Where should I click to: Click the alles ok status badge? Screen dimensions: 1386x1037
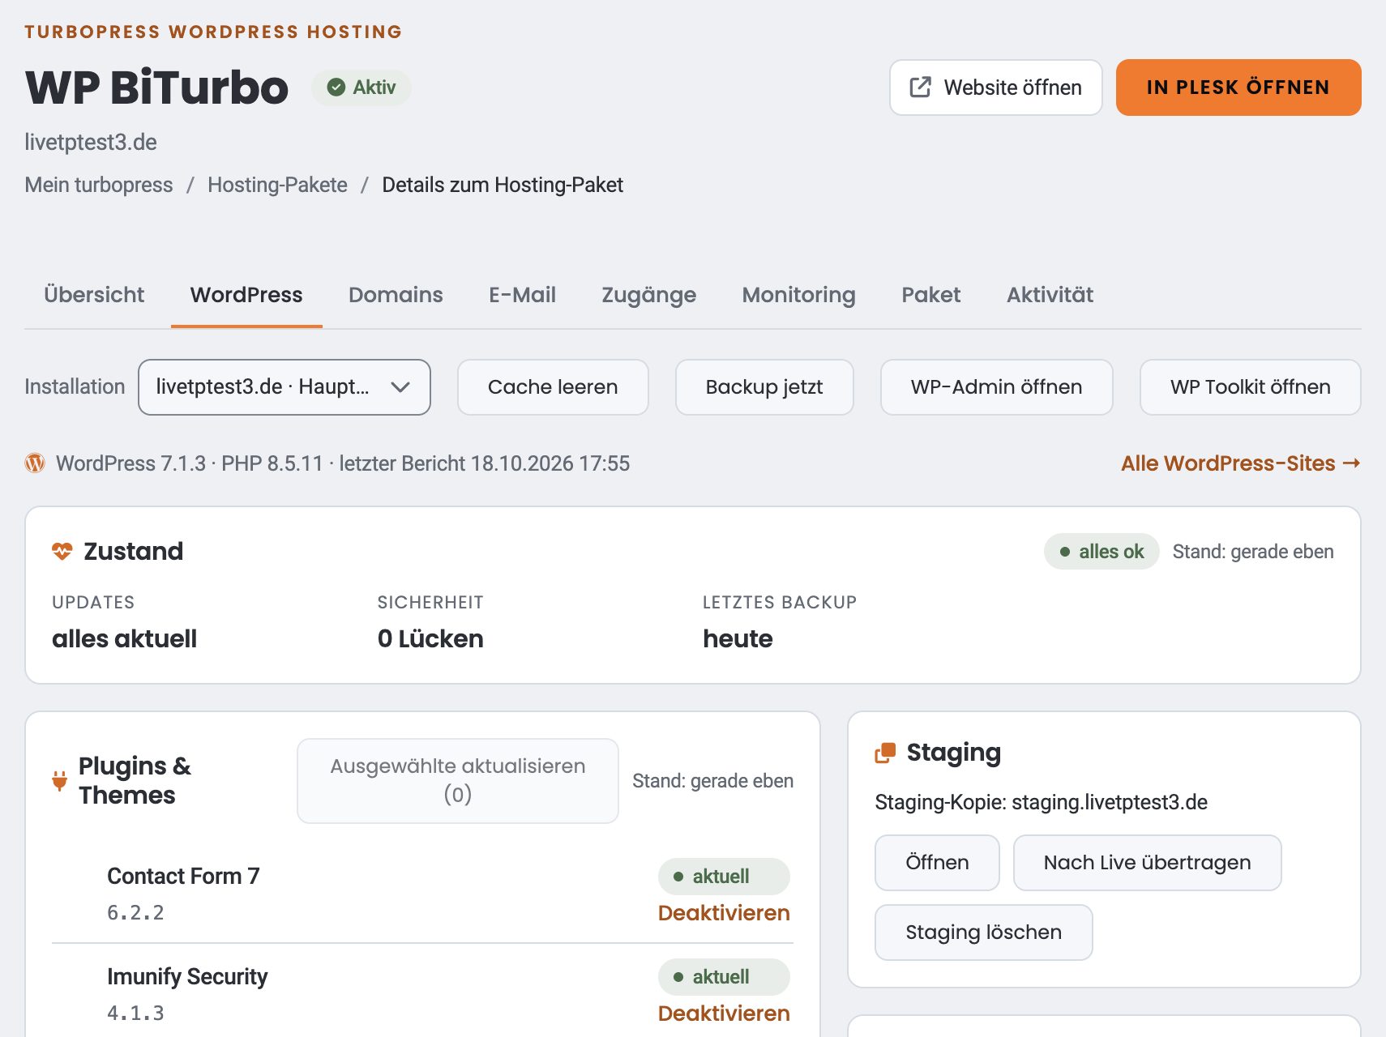point(1102,552)
